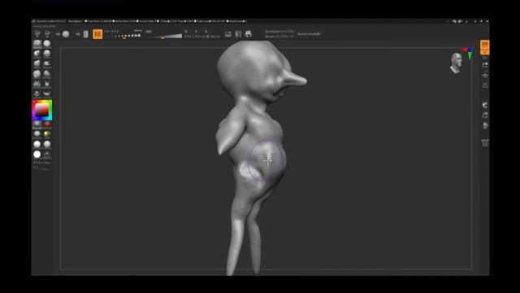Pick a brush size from the dots row

[x=126, y=36]
